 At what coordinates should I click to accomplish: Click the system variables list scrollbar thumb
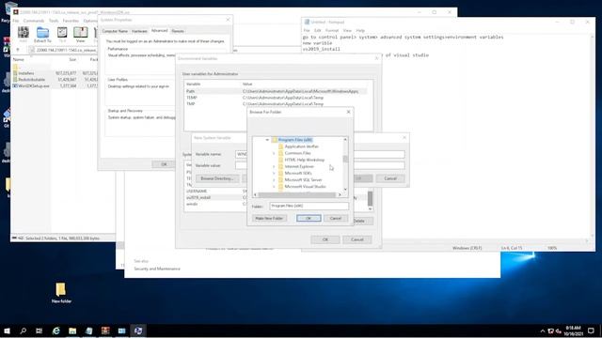tap(370, 198)
